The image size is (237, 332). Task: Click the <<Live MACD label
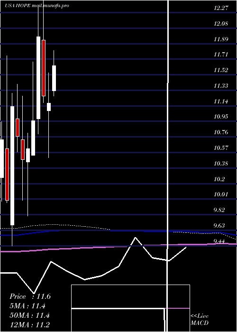200,320
